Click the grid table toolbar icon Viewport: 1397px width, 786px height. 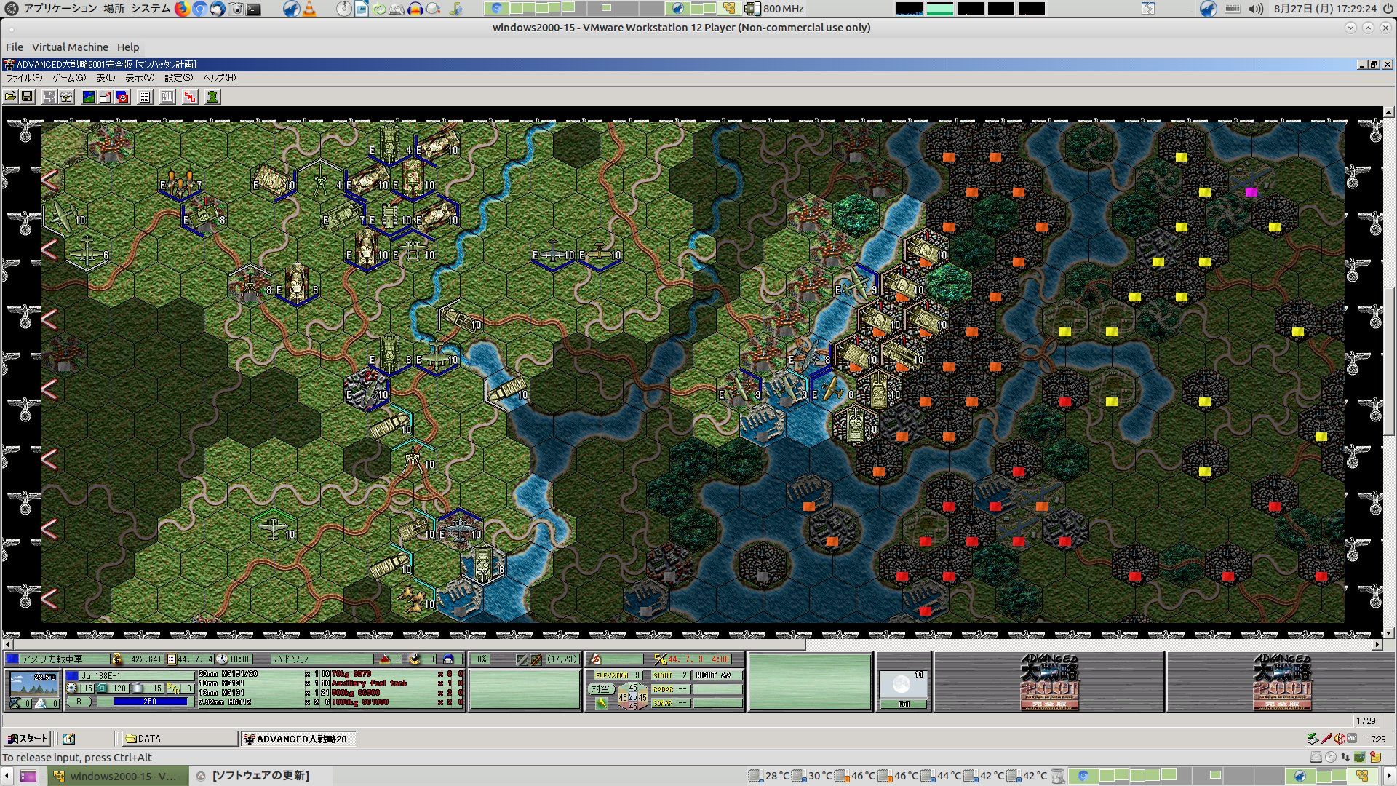145,97
